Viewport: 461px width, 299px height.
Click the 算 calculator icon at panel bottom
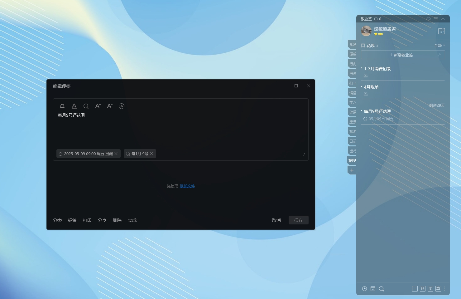[x=438, y=289]
